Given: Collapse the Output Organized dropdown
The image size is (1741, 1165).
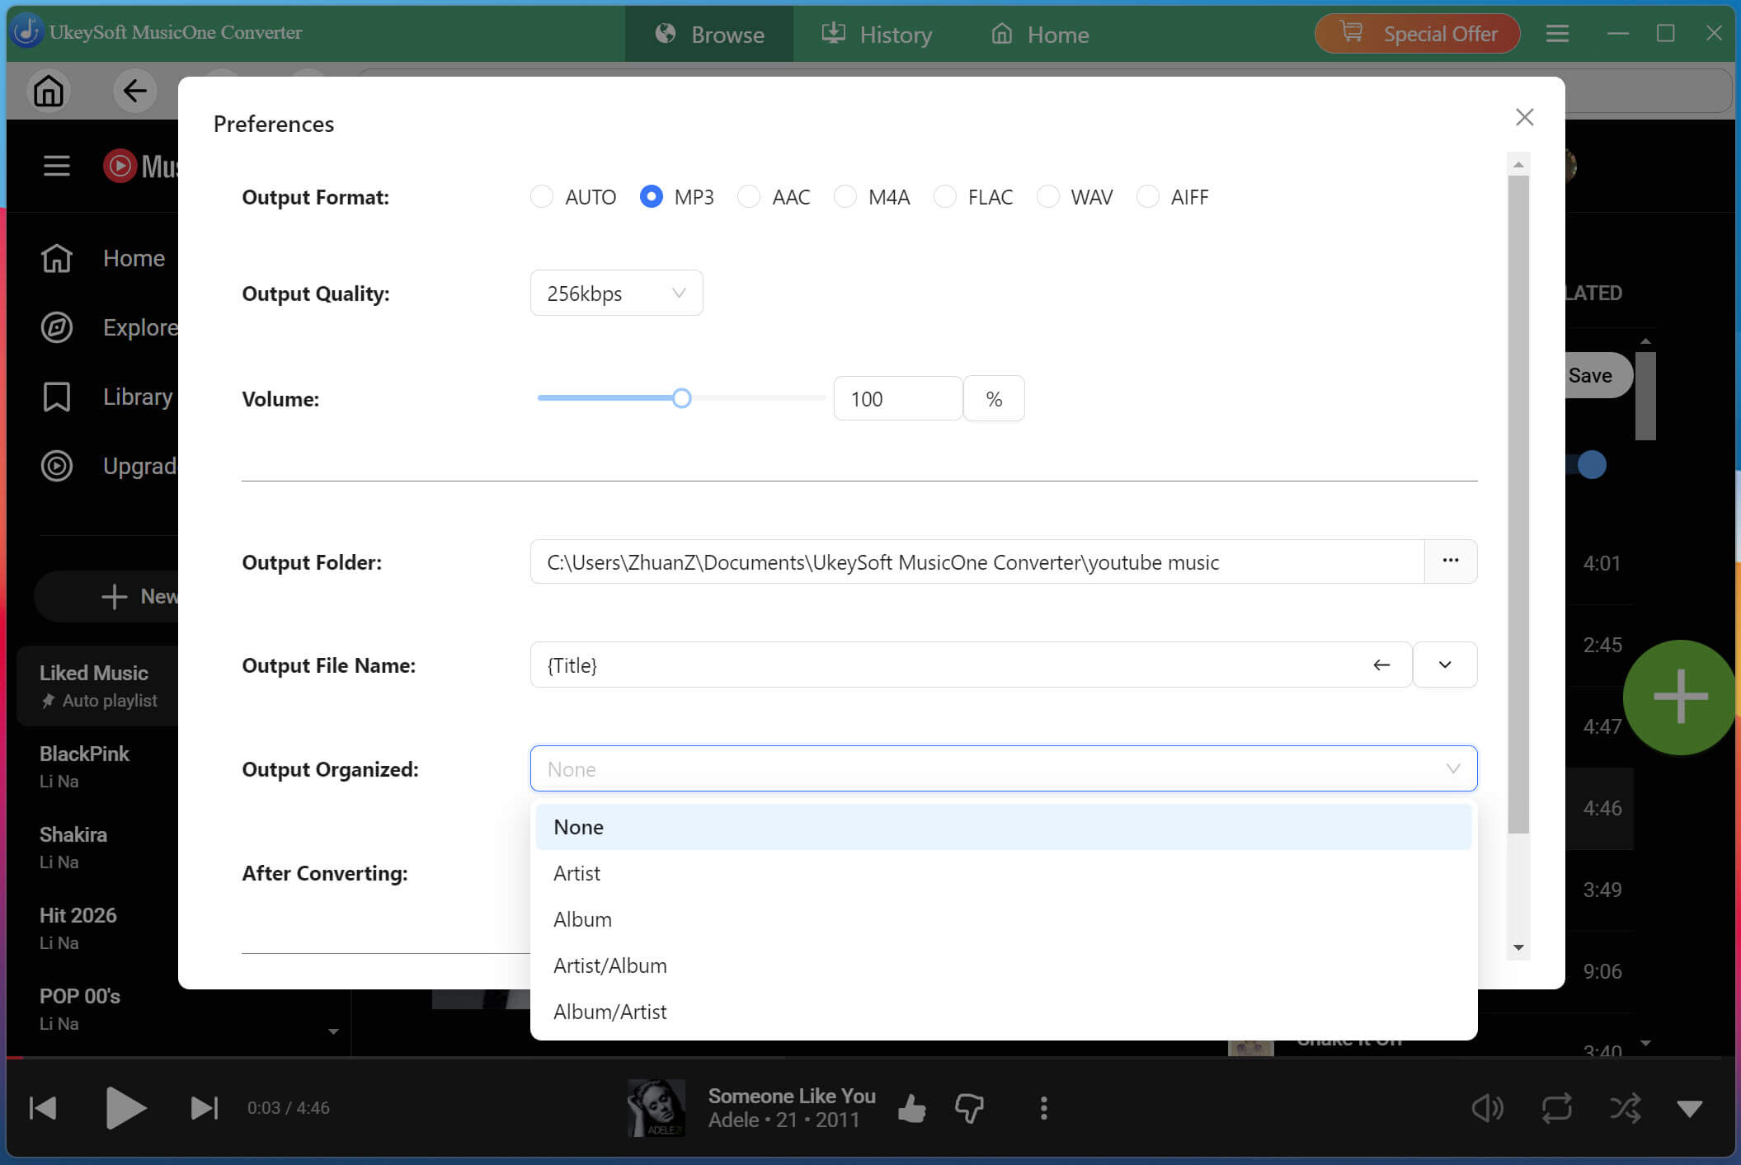Looking at the screenshot, I should pyautogui.click(x=1003, y=768).
